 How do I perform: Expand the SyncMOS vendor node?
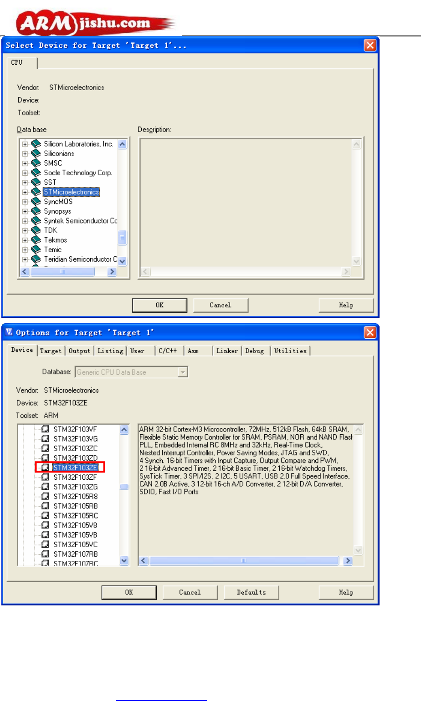click(x=25, y=202)
